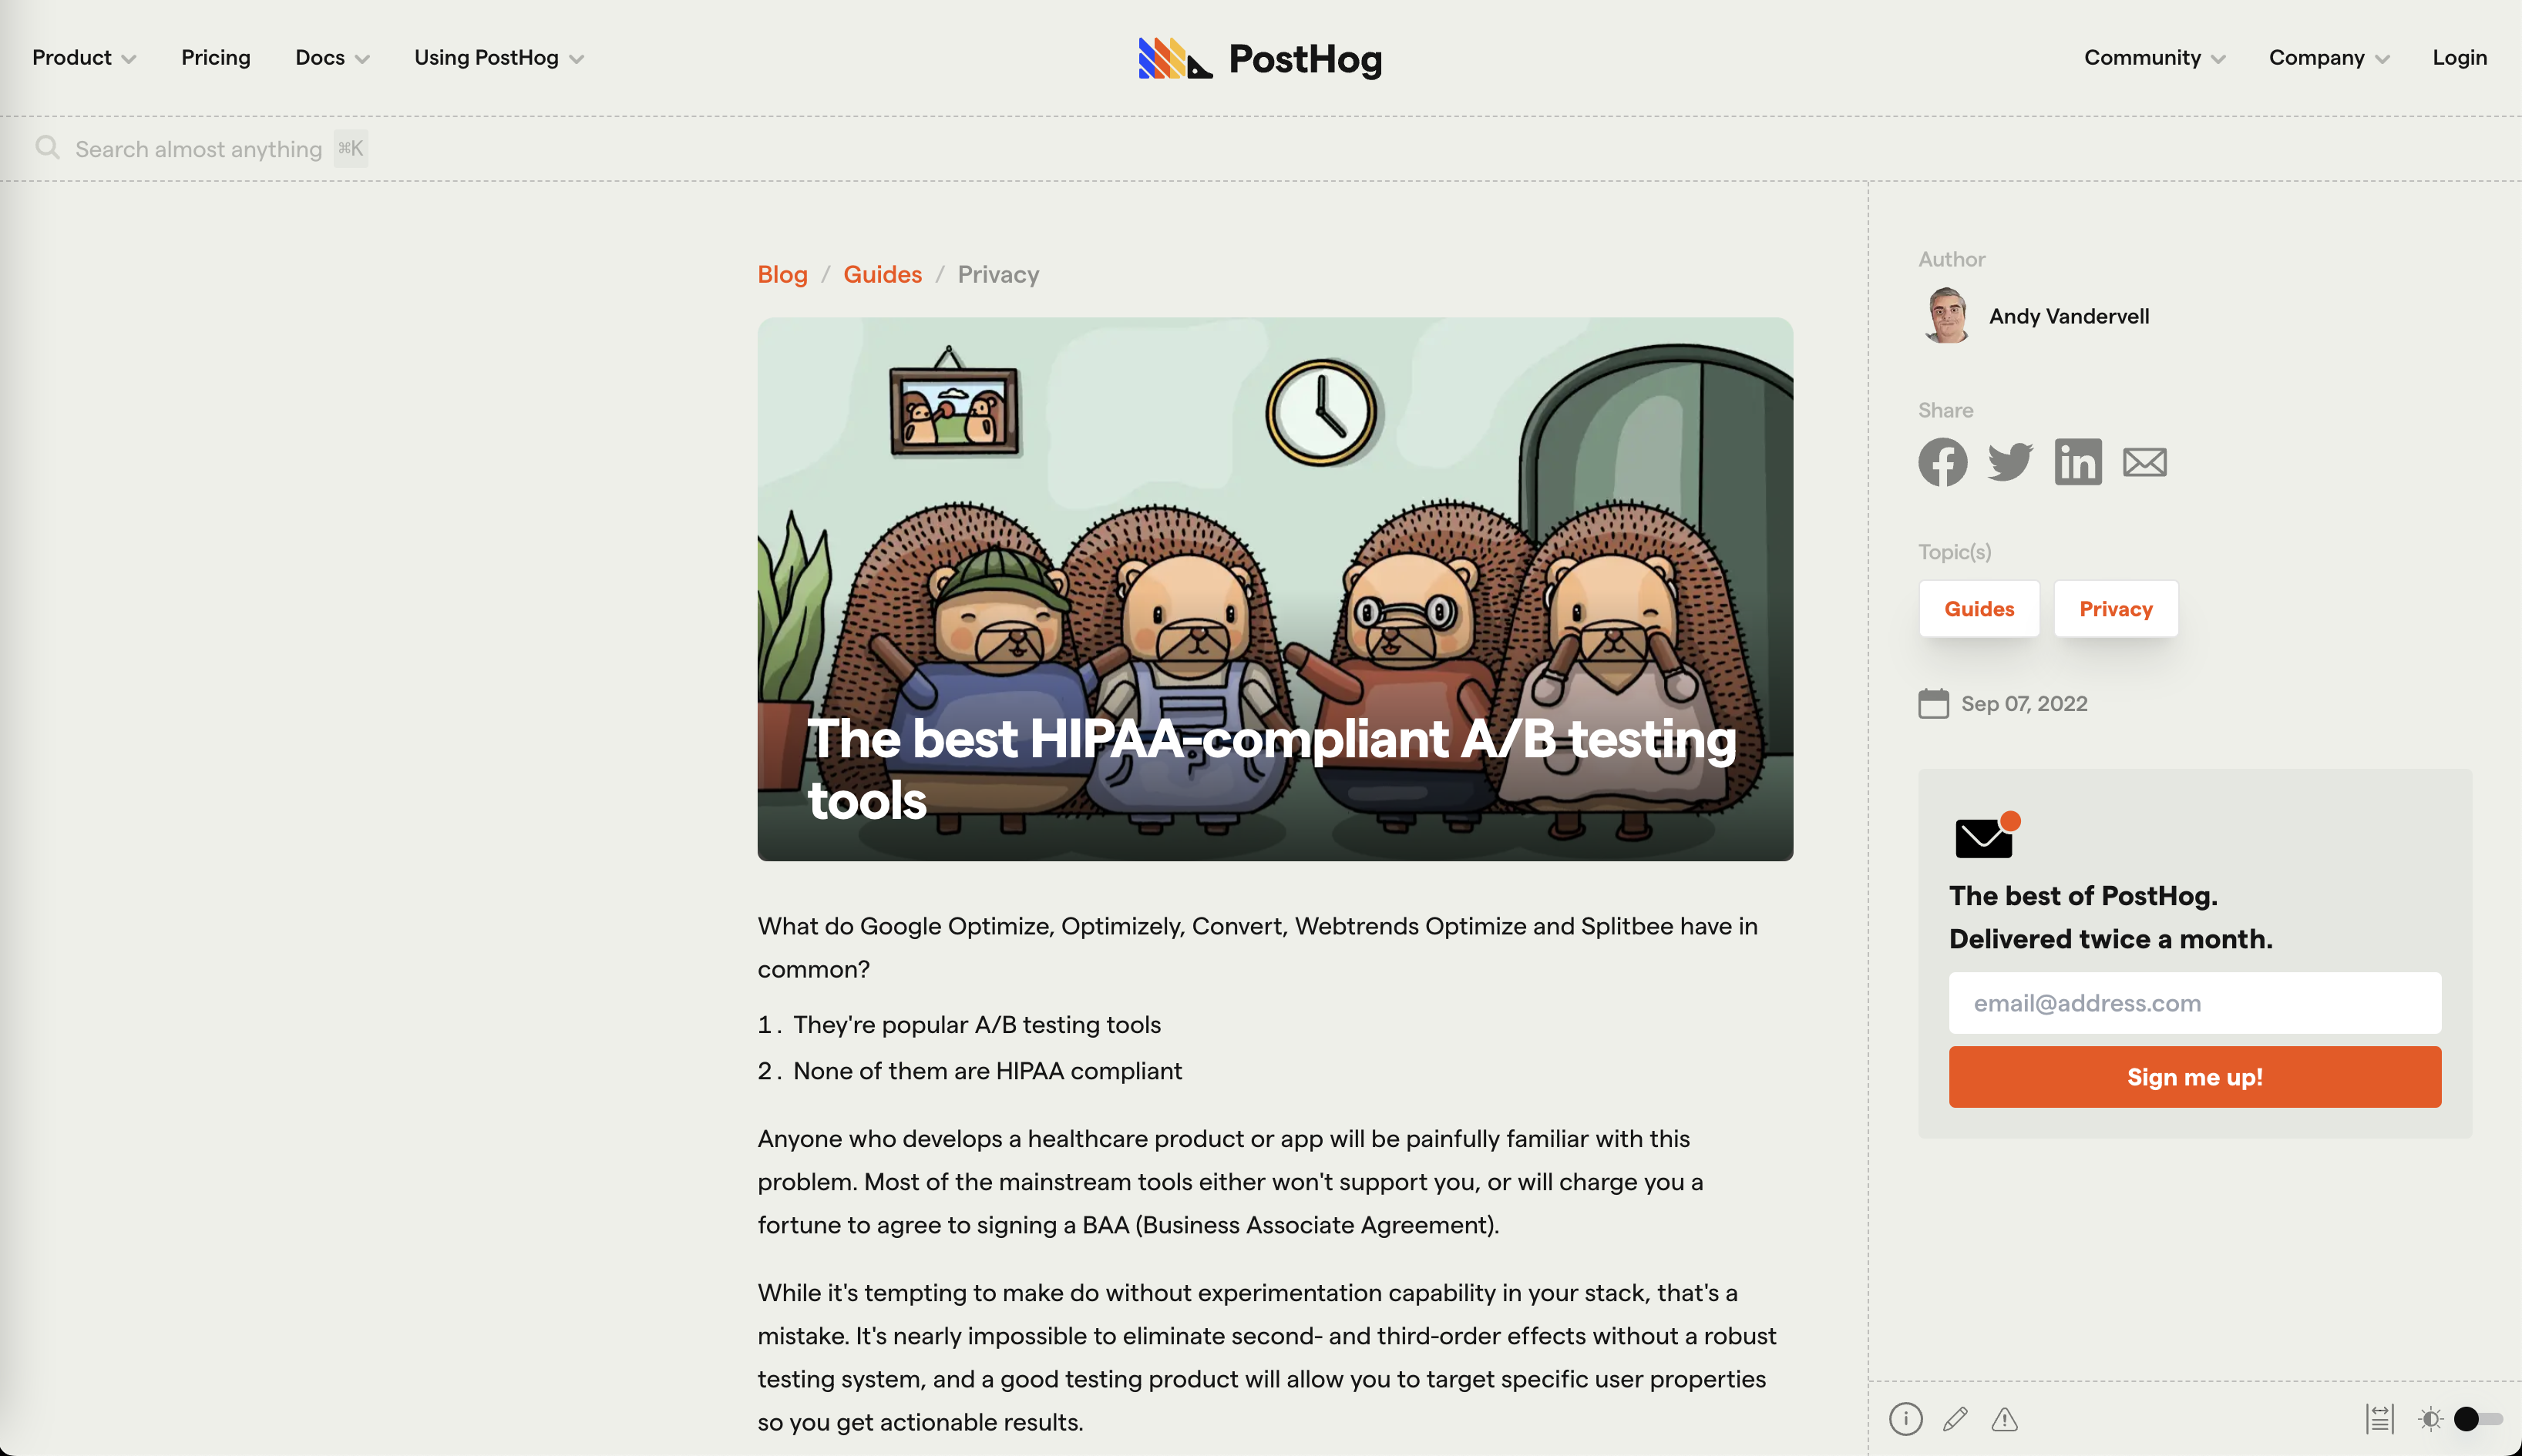Screen dimensions: 2522x1456
Task: Focus the Search almost anything box
Action: pyautogui.click(x=198, y=149)
